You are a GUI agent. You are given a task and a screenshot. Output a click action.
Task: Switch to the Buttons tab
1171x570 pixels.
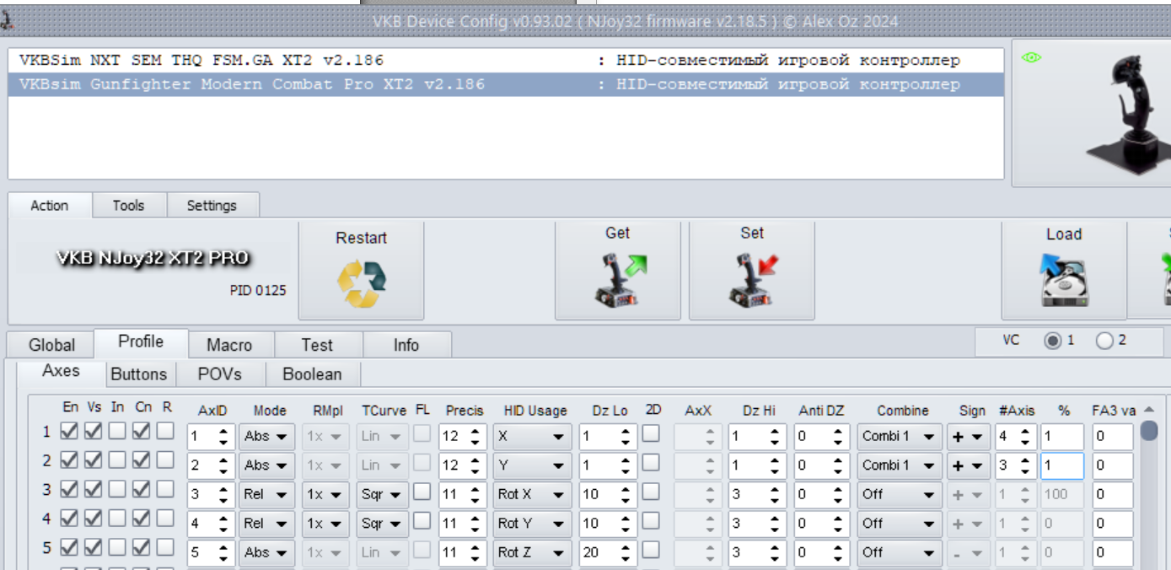[139, 374]
